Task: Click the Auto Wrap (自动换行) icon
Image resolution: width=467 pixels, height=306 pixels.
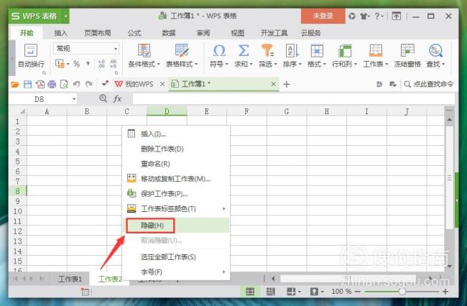Action: tap(31, 50)
